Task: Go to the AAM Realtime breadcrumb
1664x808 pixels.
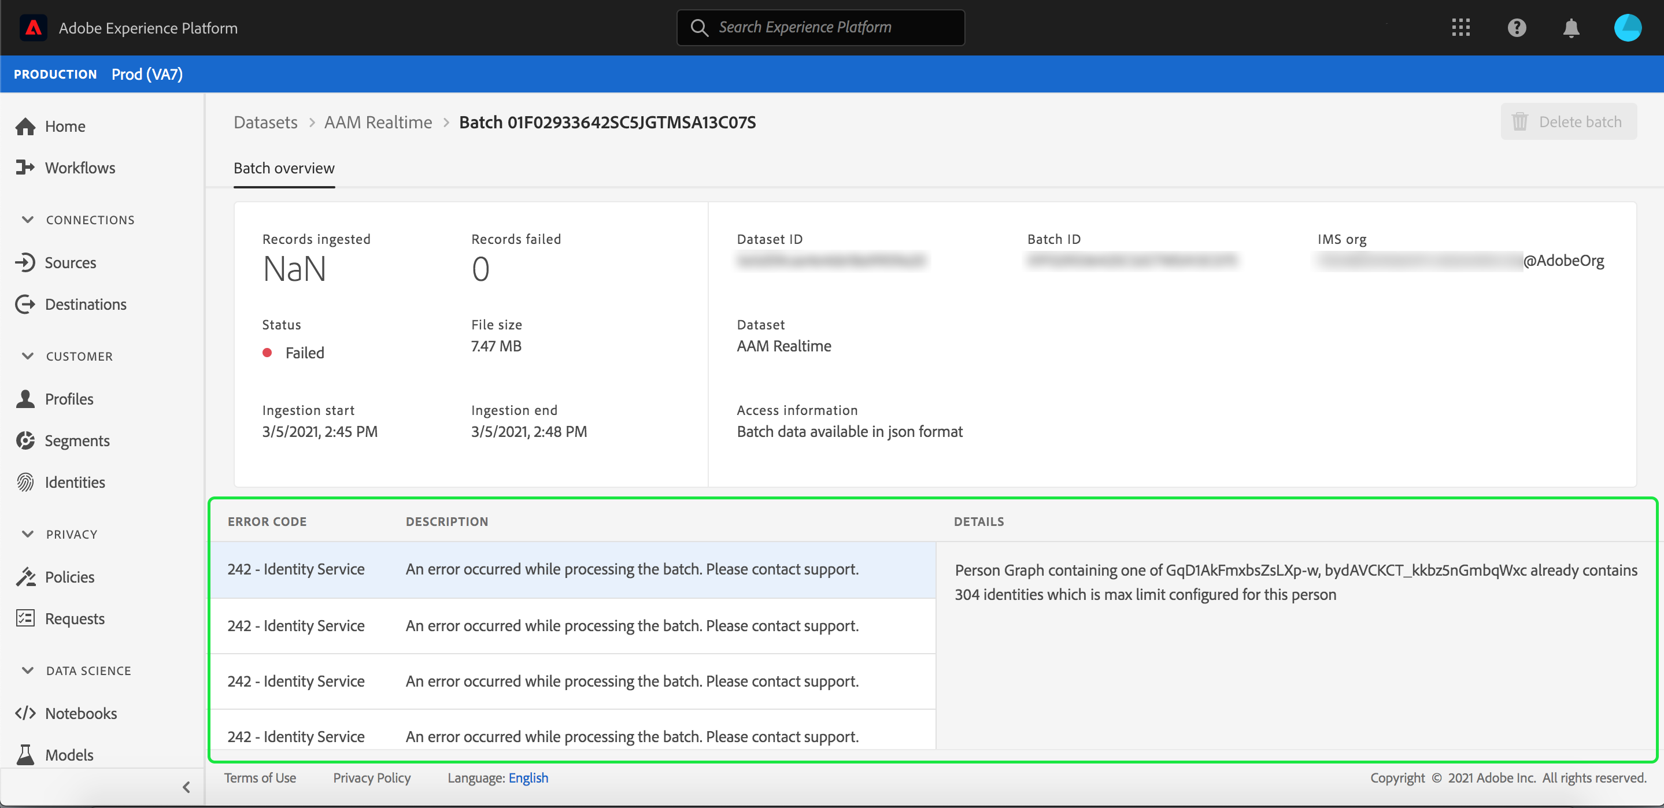Action: 378,122
